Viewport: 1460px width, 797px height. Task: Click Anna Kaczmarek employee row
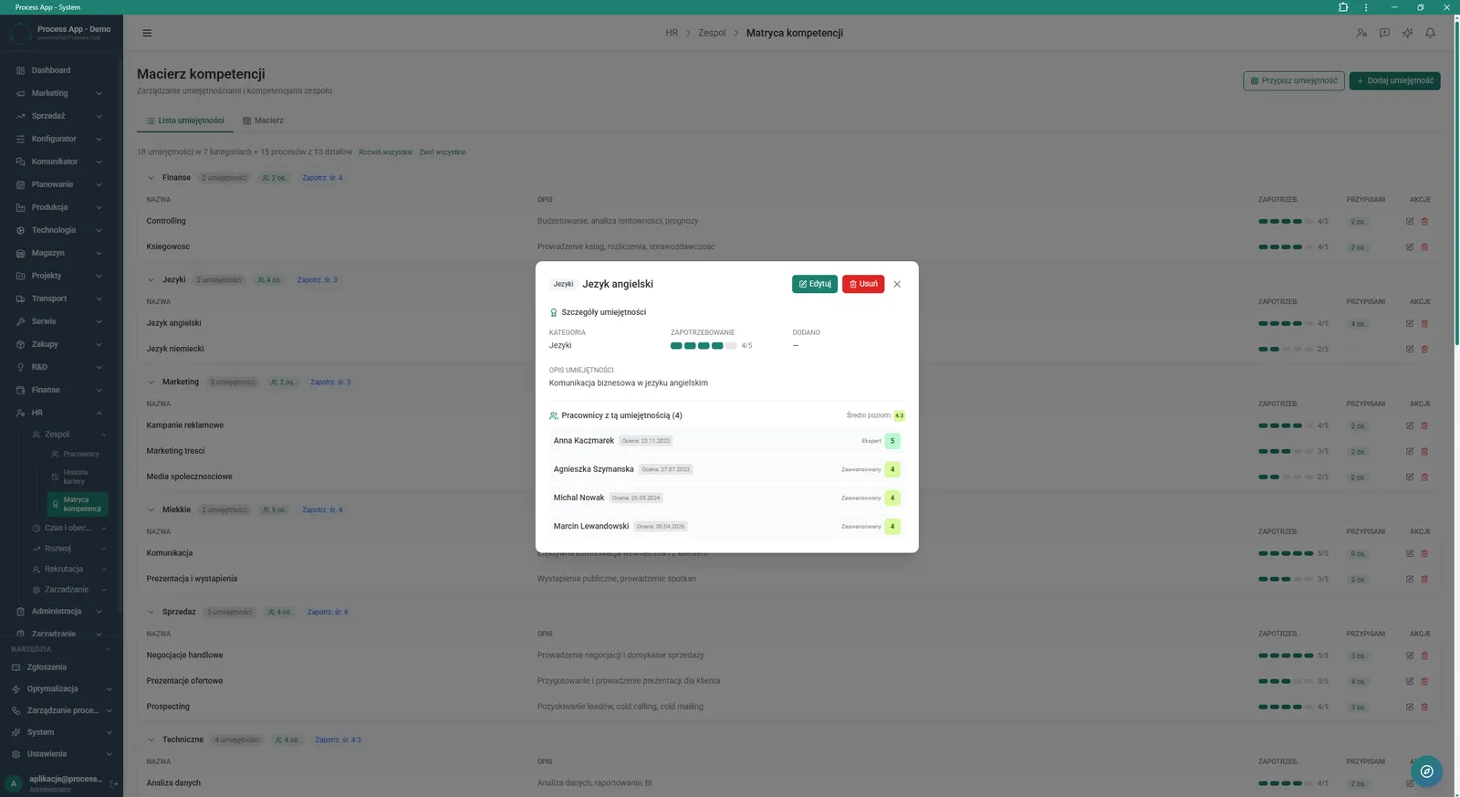726,441
